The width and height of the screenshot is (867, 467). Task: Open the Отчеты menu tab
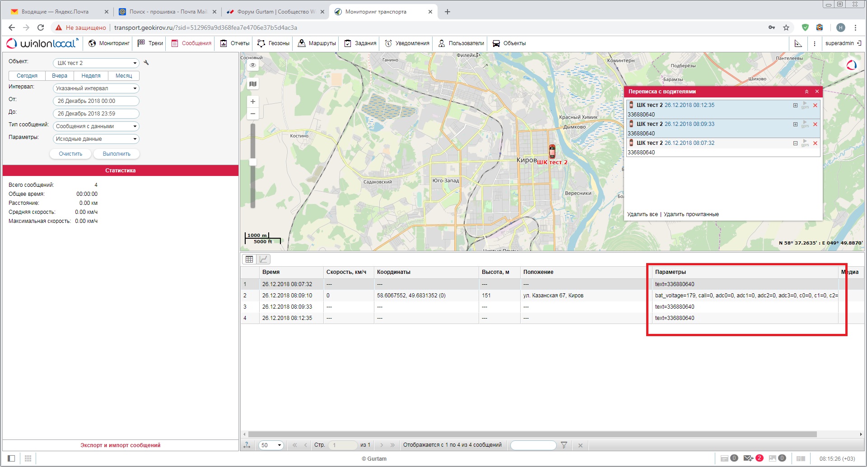235,43
